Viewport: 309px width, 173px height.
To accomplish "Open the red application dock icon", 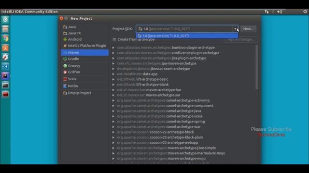I will [x=5, y=94].
